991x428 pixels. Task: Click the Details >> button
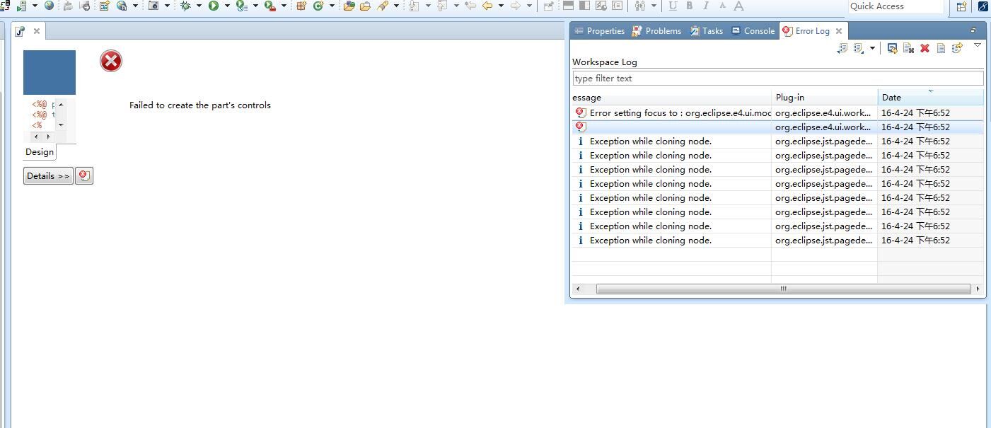click(x=48, y=176)
